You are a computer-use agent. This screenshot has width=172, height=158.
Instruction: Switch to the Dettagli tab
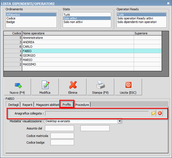coord(14,105)
